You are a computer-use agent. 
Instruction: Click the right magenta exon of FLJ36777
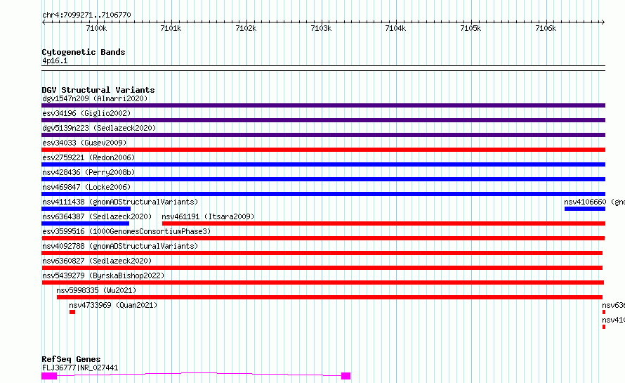pos(346,376)
